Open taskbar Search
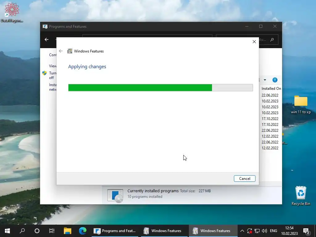This screenshot has width=316, height=237. 22,231
